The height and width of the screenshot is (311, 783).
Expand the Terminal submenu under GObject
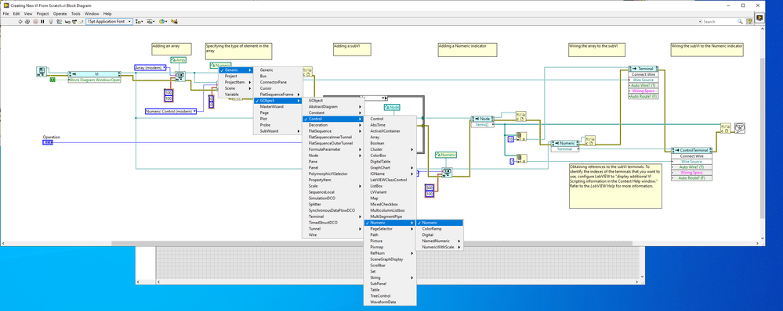click(333, 216)
